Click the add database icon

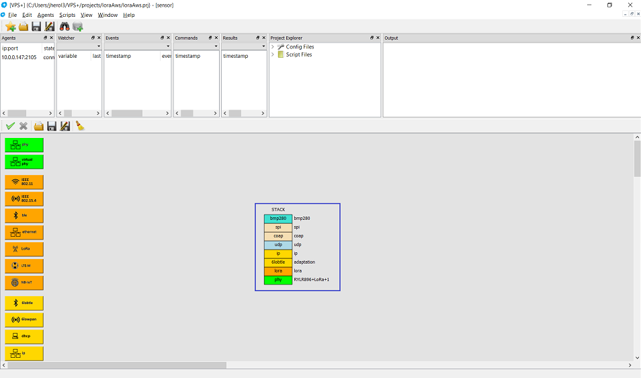point(78,26)
